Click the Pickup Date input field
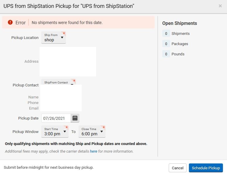The height and width of the screenshot is (174, 227). click(56, 118)
